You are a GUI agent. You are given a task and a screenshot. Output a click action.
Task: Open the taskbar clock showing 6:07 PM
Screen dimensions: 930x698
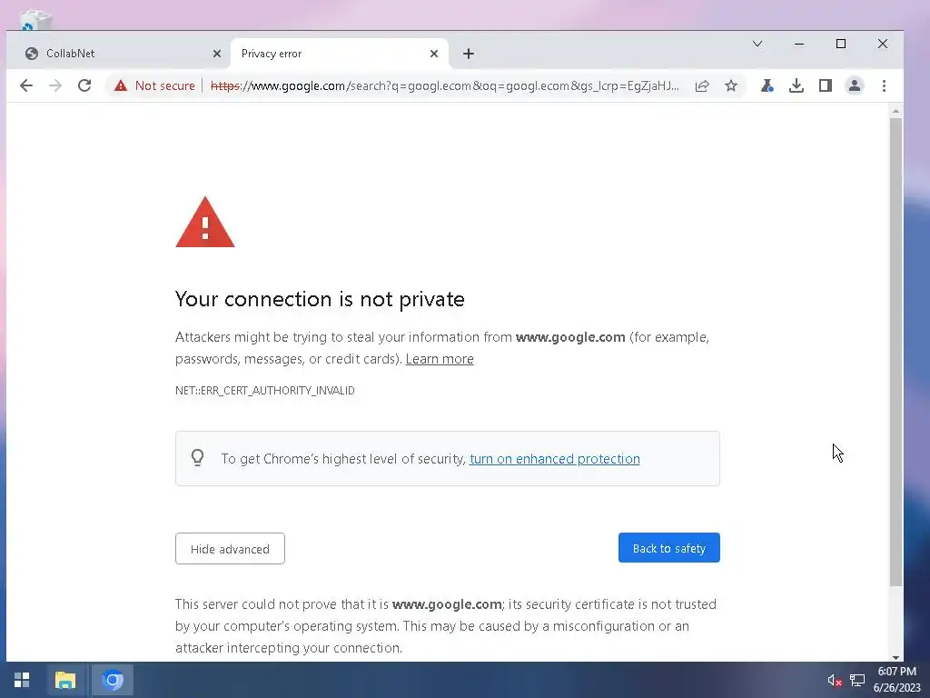[896, 680]
